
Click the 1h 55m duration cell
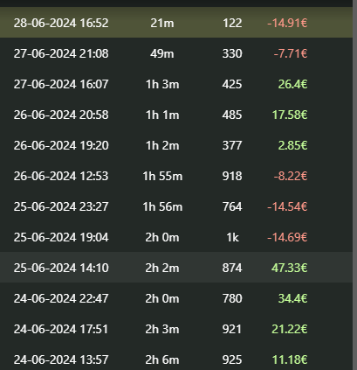pos(162,176)
